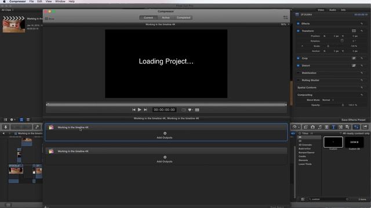Screen dimensions: 371x208
Task: Show Transform onscreen controls icon
Action: point(354,31)
